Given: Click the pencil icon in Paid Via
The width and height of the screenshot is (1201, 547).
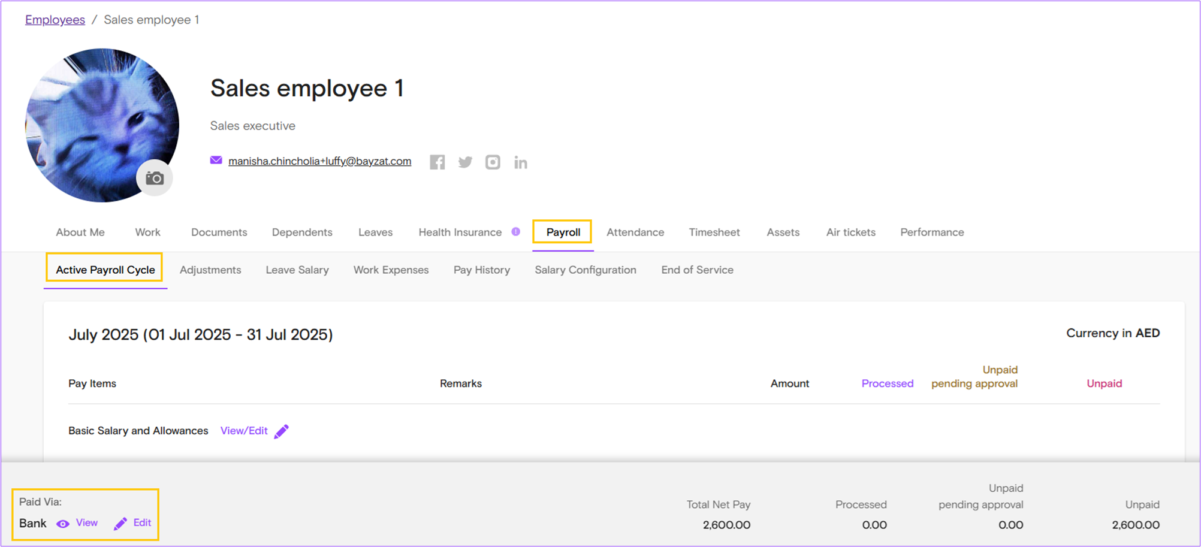Looking at the screenshot, I should click(x=120, y=523).
